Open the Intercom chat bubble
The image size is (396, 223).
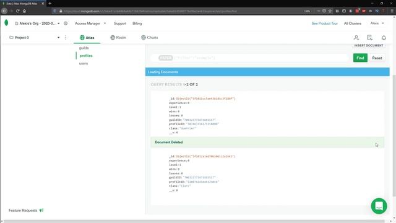379,206
